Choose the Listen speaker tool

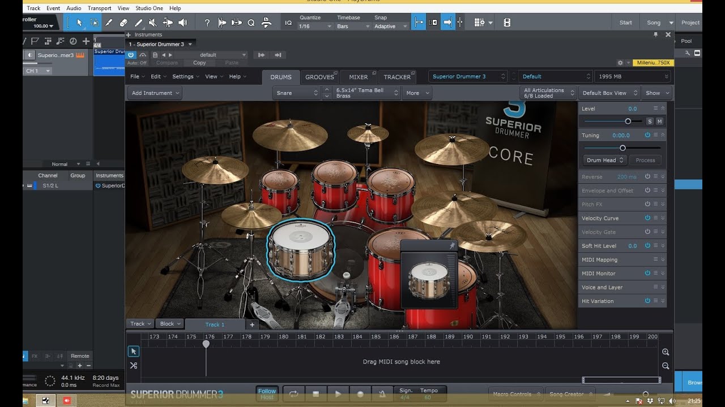pyautogui.click(x=182, y=23)
